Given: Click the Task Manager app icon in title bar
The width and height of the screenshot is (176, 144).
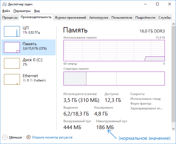Looking at the screenshot, I should point(5,4).
